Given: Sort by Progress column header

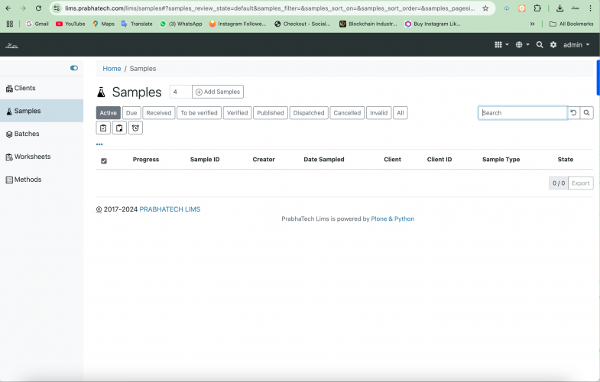Looking at the screenshot, I should coord(146,160).
